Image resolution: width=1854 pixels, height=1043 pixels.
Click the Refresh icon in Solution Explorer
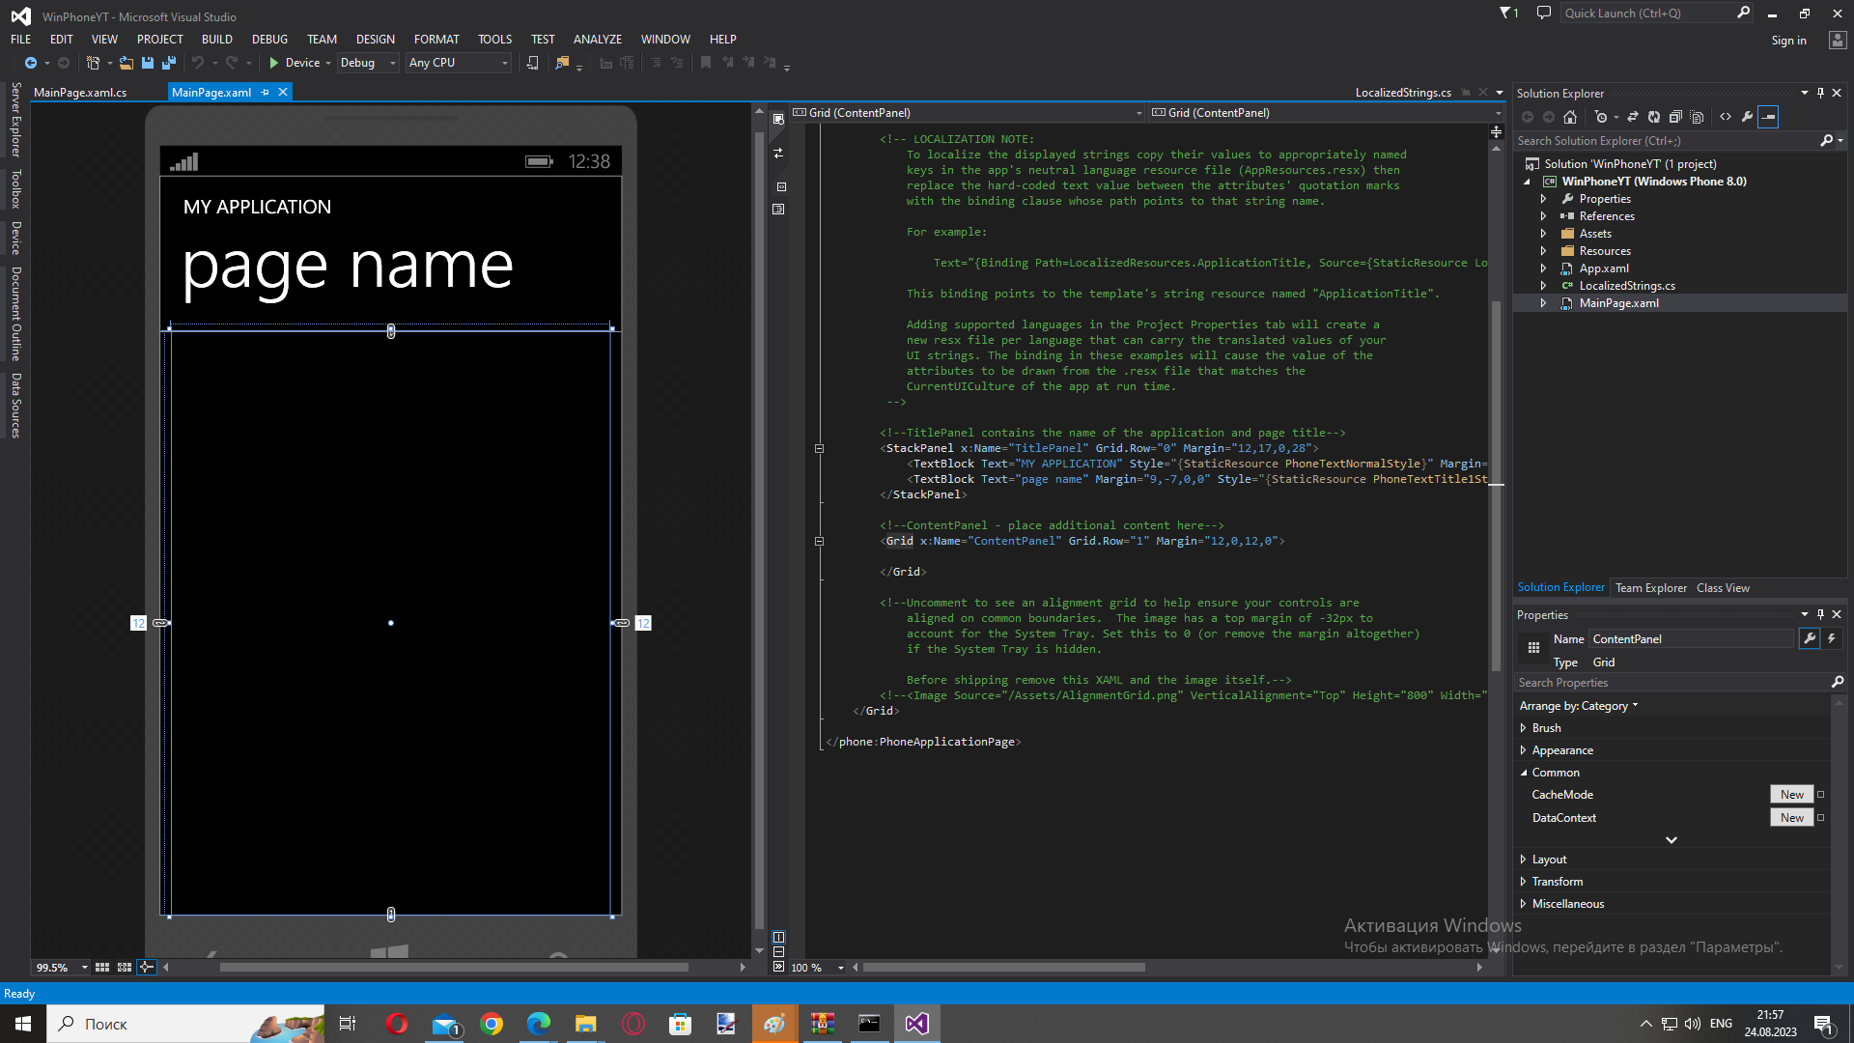(1654, 117)
